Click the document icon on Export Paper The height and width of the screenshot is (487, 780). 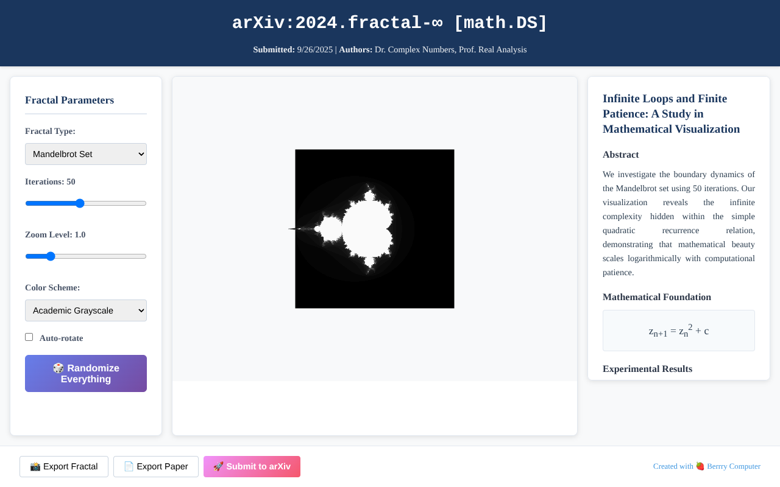128,466
